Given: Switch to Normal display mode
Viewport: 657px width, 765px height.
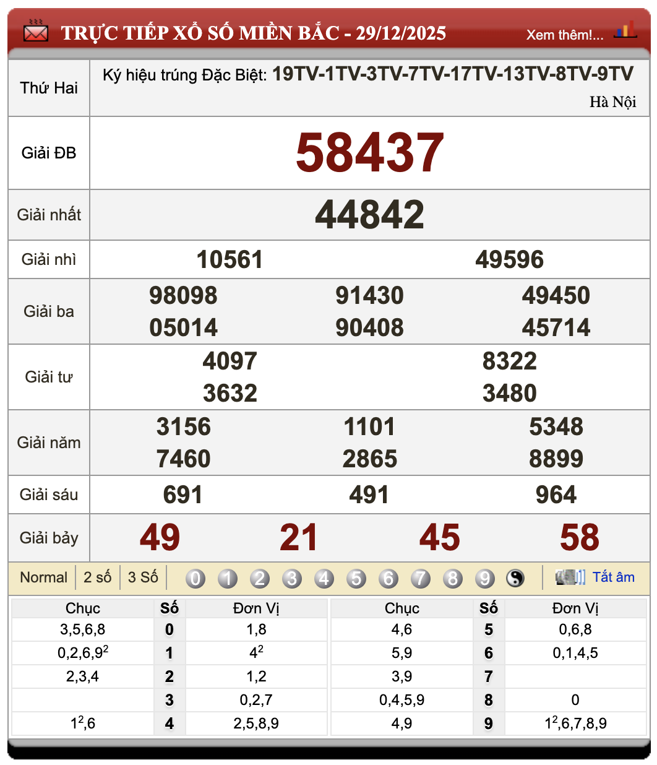Looking at the screenshot, I should click(x=43, y=577).
